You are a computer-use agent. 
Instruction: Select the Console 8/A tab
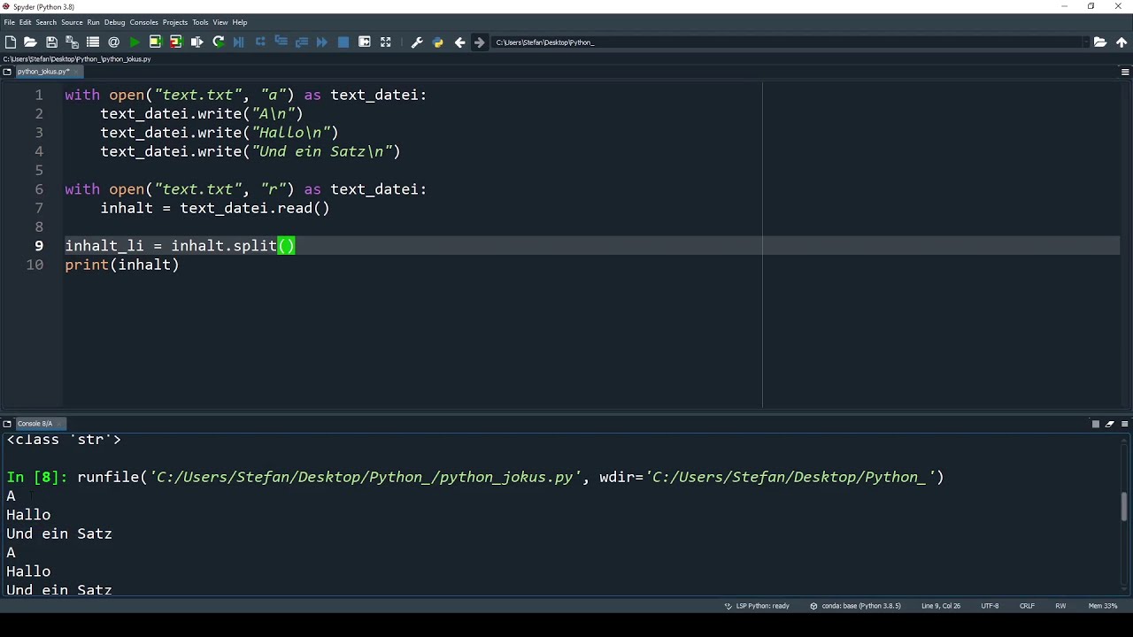tap(39, 424)
